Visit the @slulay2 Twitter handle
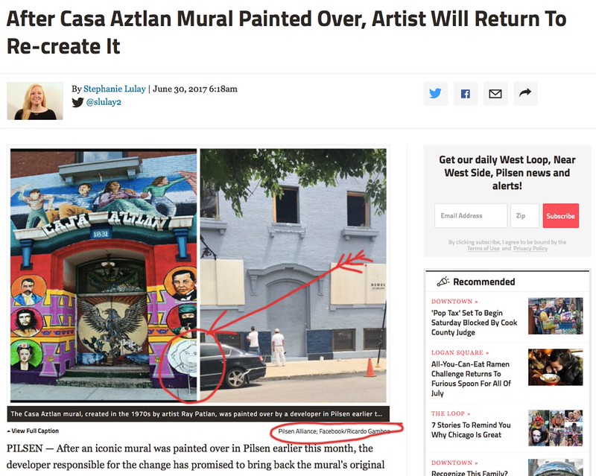596x476 pixels. 104,102
